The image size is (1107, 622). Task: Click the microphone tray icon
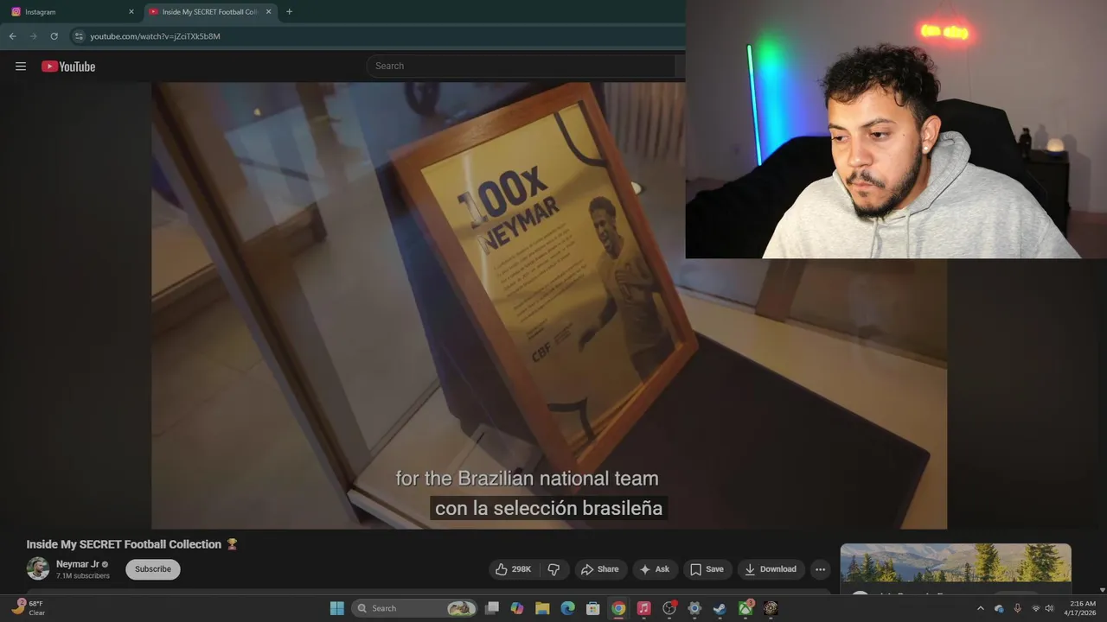click(x=1017, y=608)
